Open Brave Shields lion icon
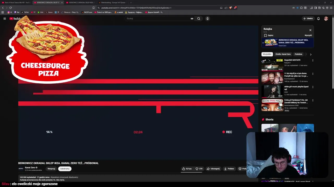Viewport: 334px width, 187px height. coord(230,8)
